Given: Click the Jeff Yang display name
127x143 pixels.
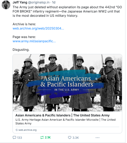Looking at the screenshot, I should click(x=20, y=2).
